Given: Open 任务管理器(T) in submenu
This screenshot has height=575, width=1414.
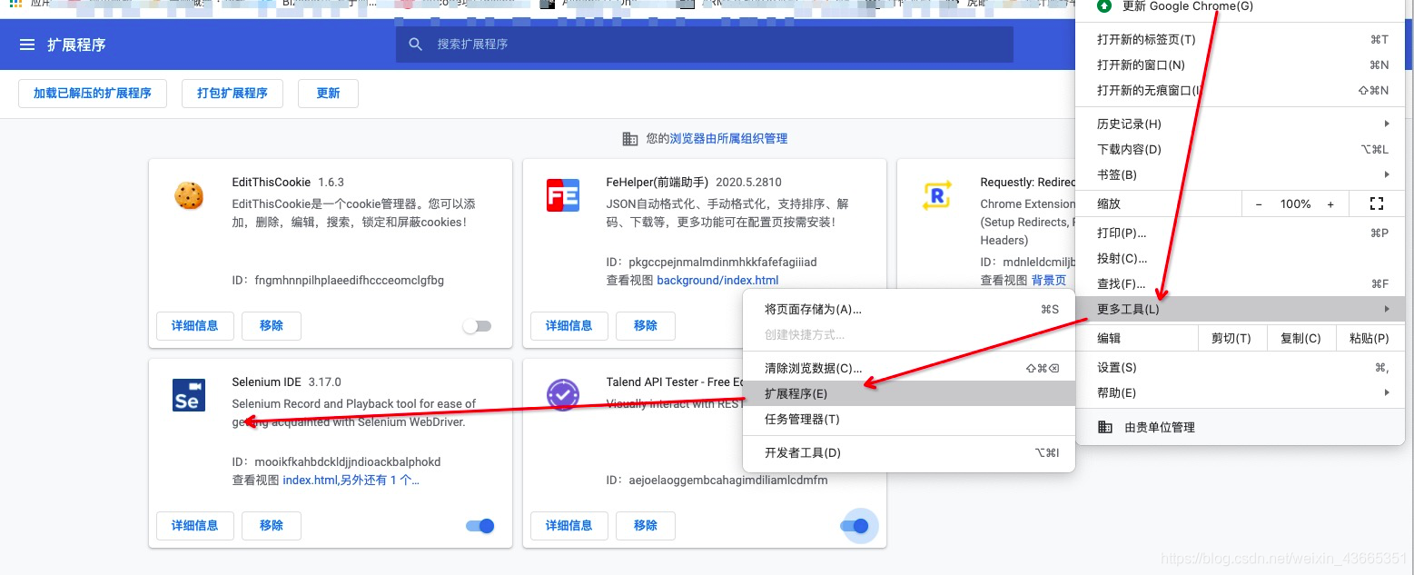Looking at the screenshot, I should coord(909,419).
